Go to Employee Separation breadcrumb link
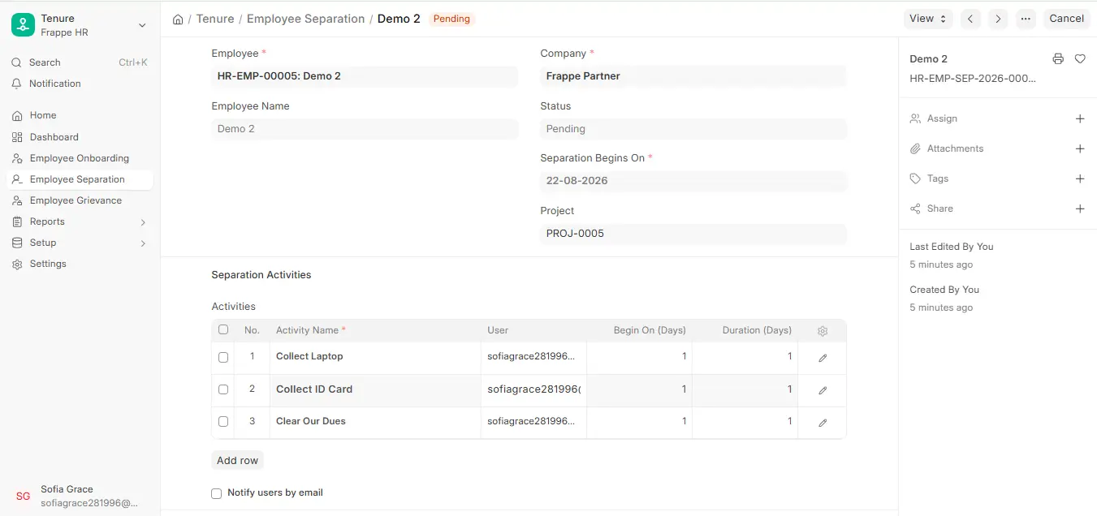The width and height of the screenshot is (1097, 516). [x=305, y=19]
